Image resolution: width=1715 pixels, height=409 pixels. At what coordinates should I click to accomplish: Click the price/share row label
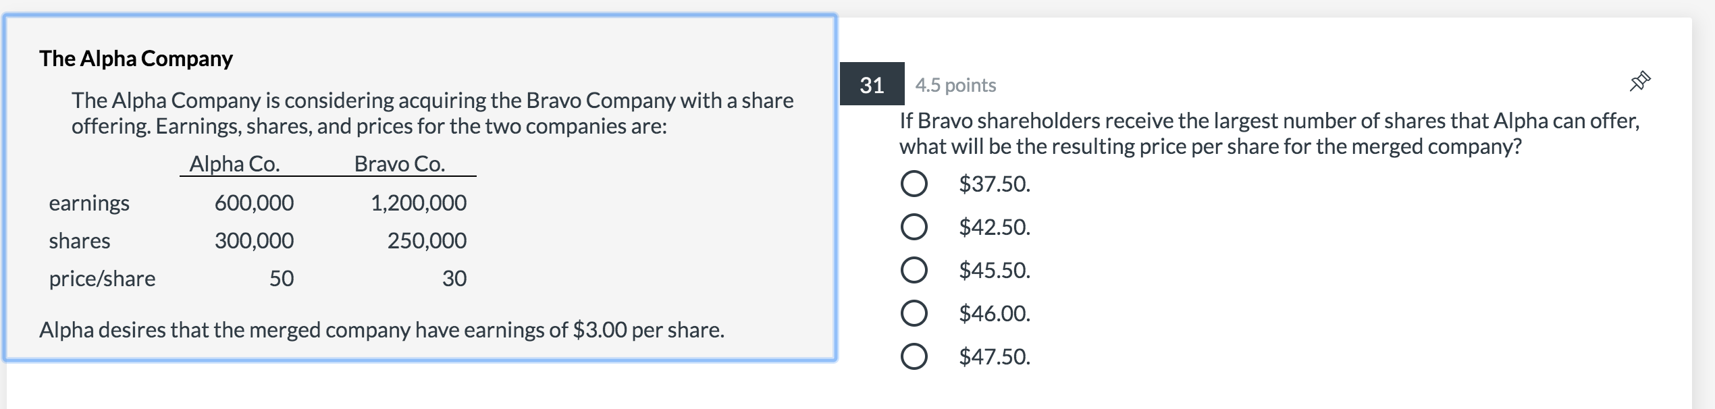pos(102,279)
